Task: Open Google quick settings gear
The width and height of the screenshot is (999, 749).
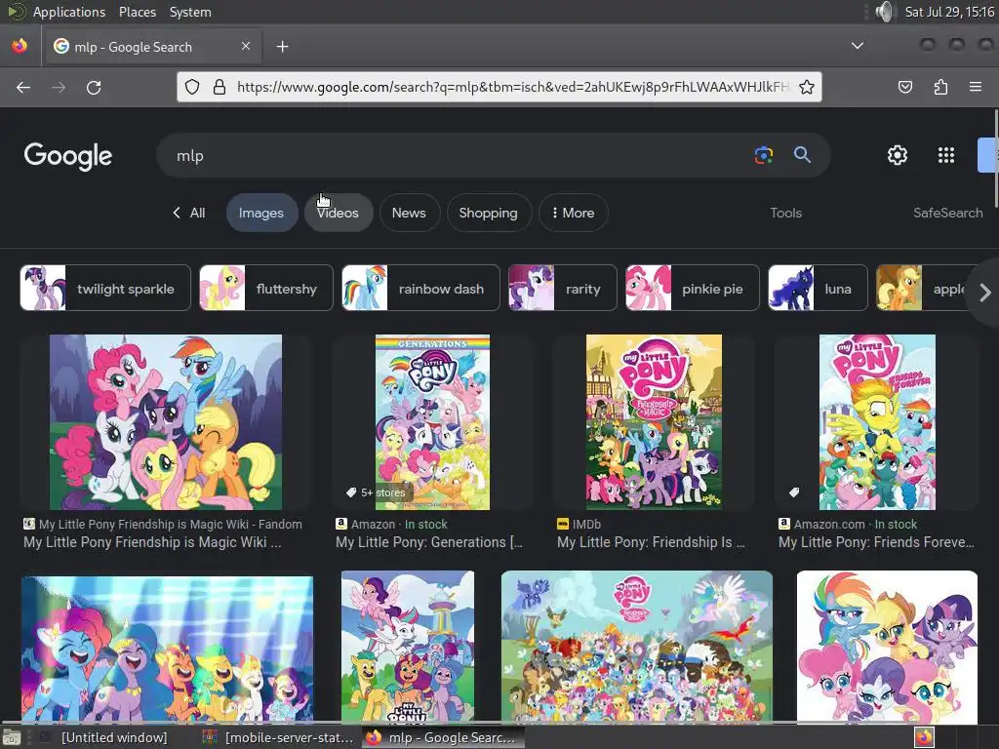Action: click(898, 155)
